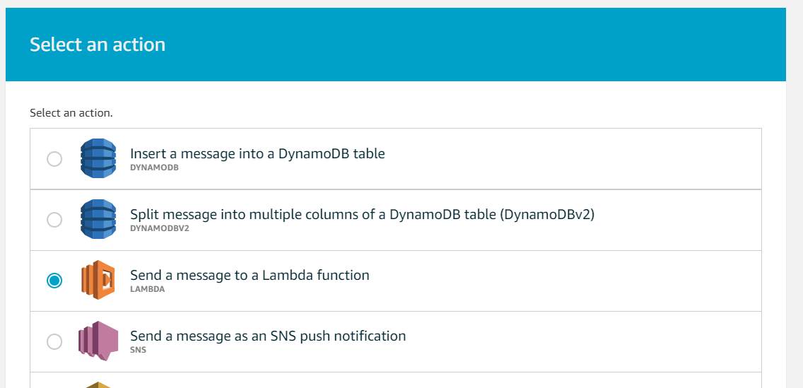The width and height of the screenshot is (803, 388).
Task: Choose the DynamoDBv2 split message radio button
Action: point(54,220)
